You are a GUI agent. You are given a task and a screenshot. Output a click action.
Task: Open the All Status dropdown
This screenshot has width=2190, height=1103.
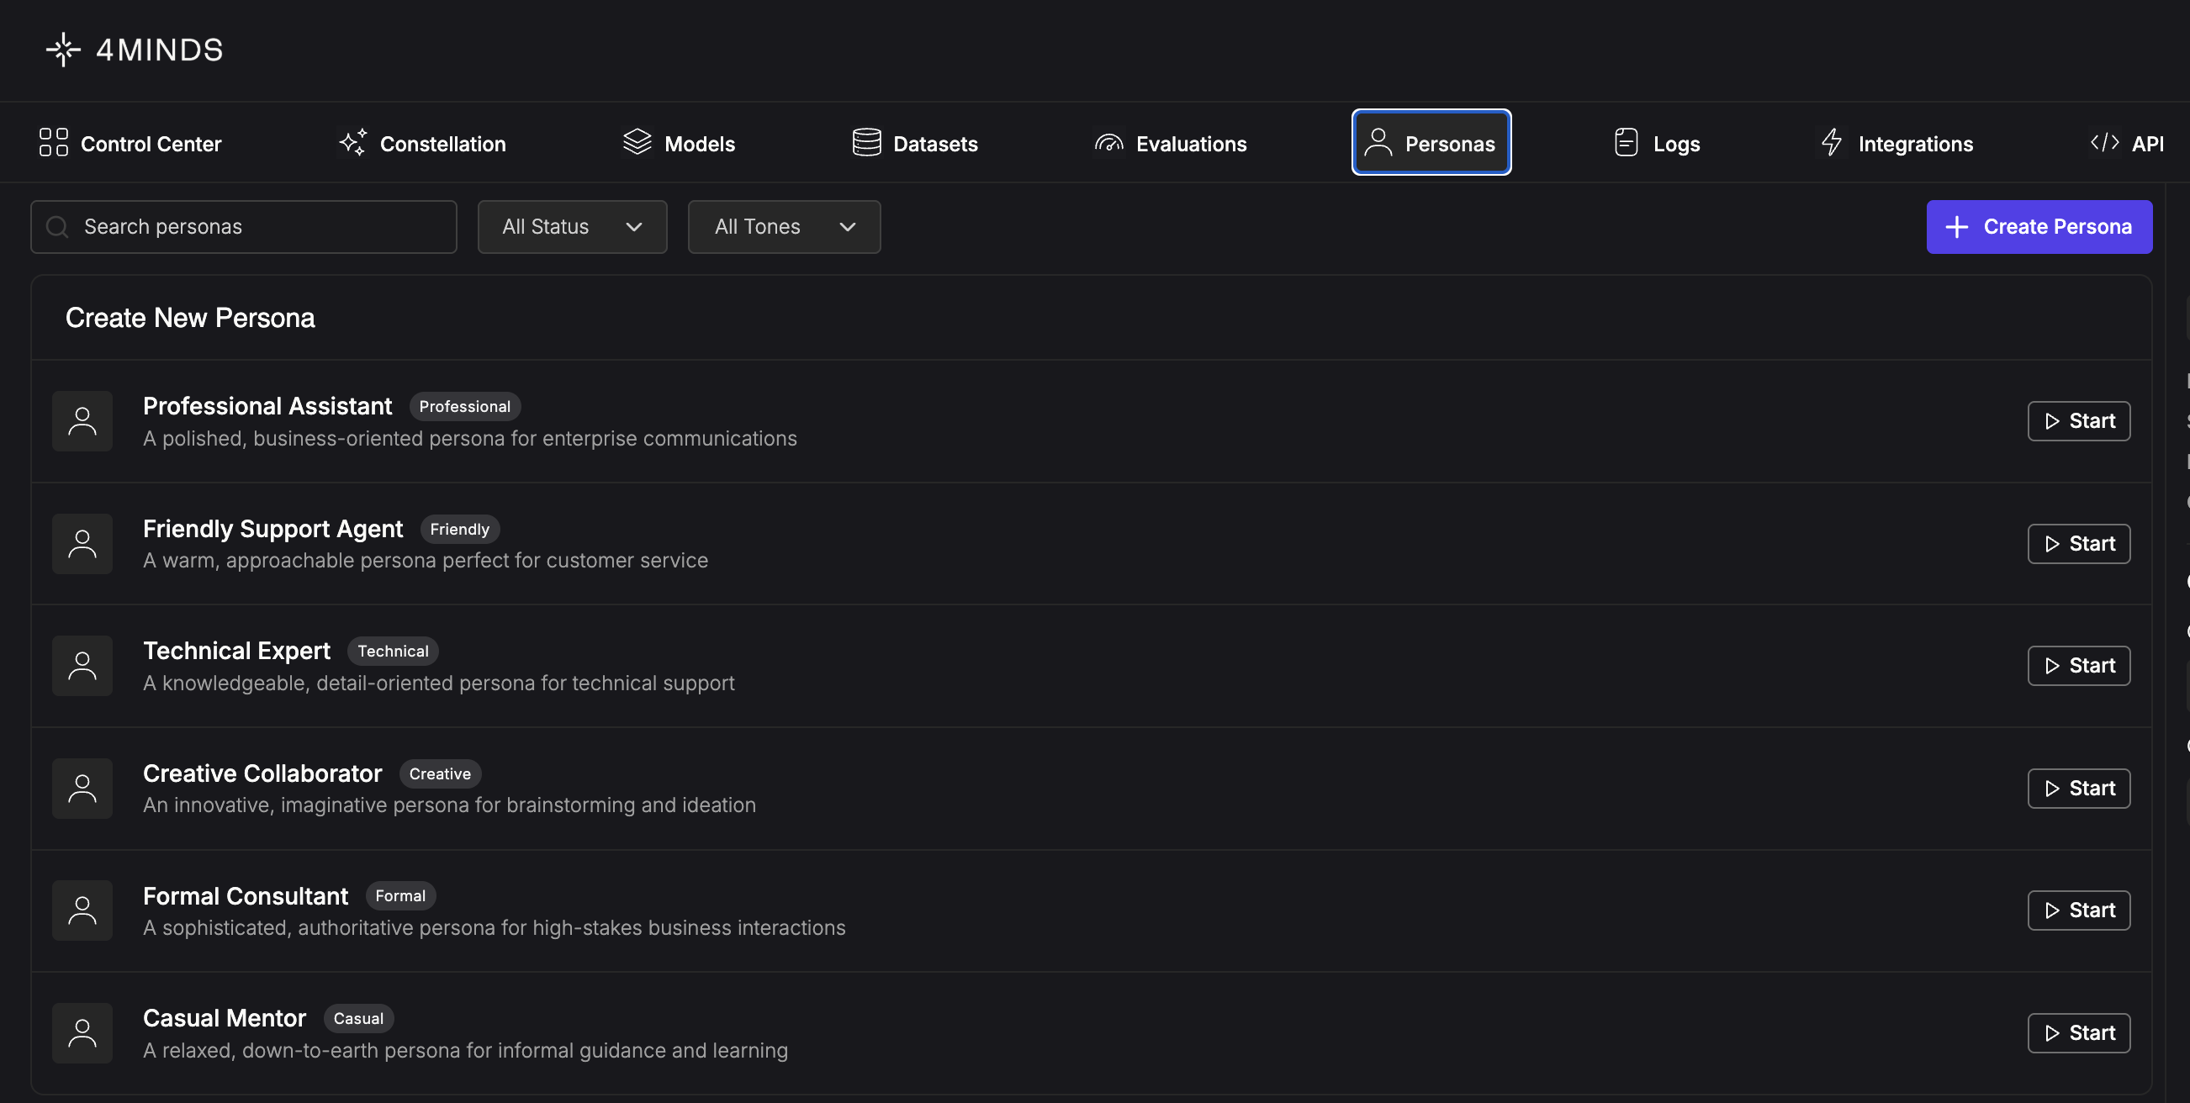tap(571, 227)
